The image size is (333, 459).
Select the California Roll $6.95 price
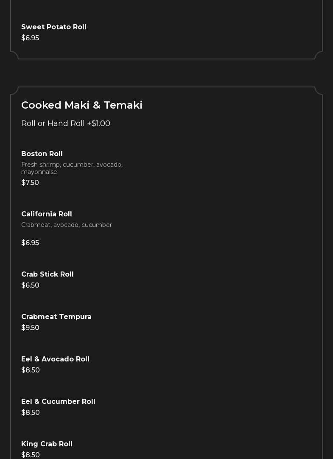tap(30, 243)
